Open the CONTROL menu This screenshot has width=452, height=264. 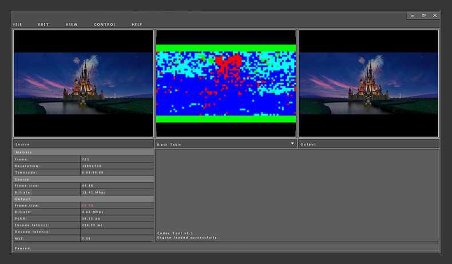point(105,25)
